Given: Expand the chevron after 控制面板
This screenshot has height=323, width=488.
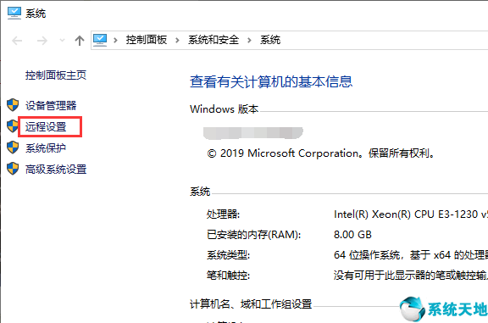Looking at the screenshot, I should click(177, 40).
